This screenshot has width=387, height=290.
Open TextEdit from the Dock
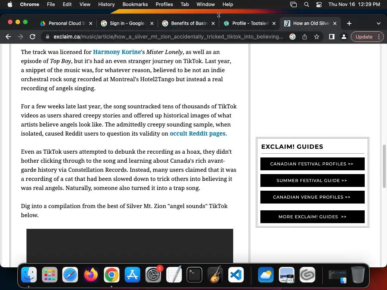pyautogui.click(x=174, y=275)
